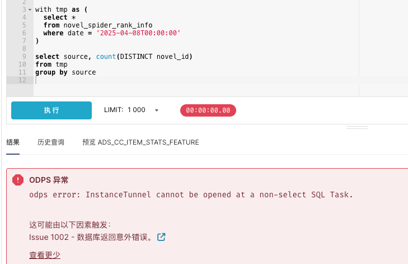Screen dimensions: 408x264
Task: Click the ODPS 异常 error title
Action: pos(49,180)
